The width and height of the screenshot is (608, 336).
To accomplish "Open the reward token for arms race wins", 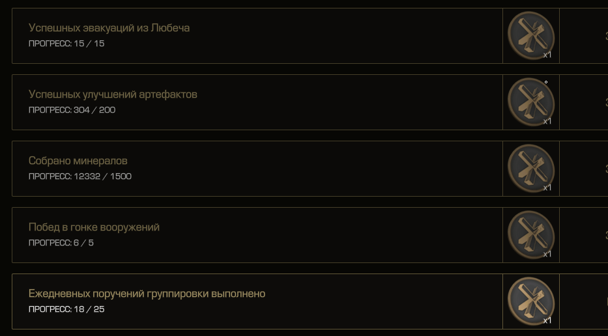I will (x=531, y=235).
